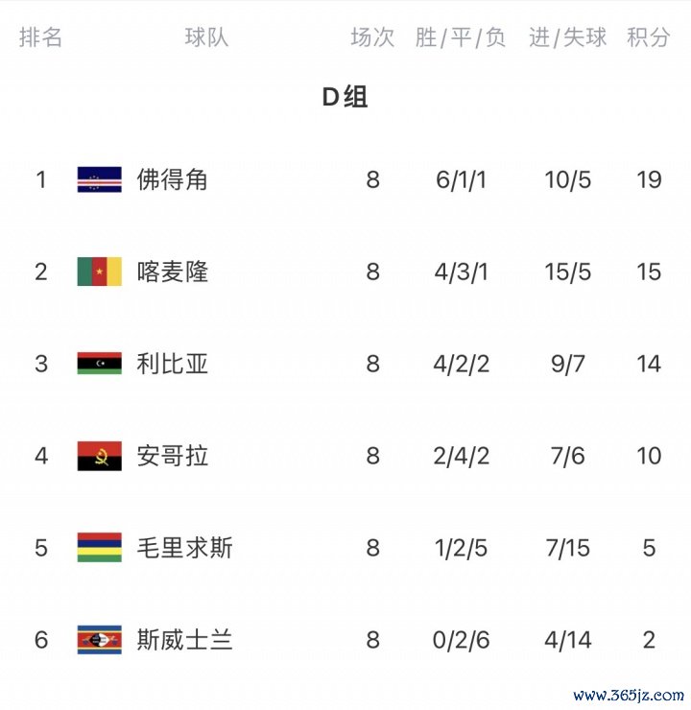Image resolution: width=691 pixels, height=710 pixels.
Task: Open the 毛里求斯 team name
Action: [184, 548]
